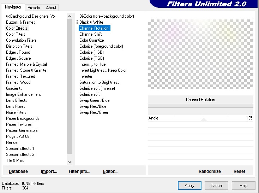259x193 pixels.
Task: Open Filter Info...
Action: [x=79, y=171]
